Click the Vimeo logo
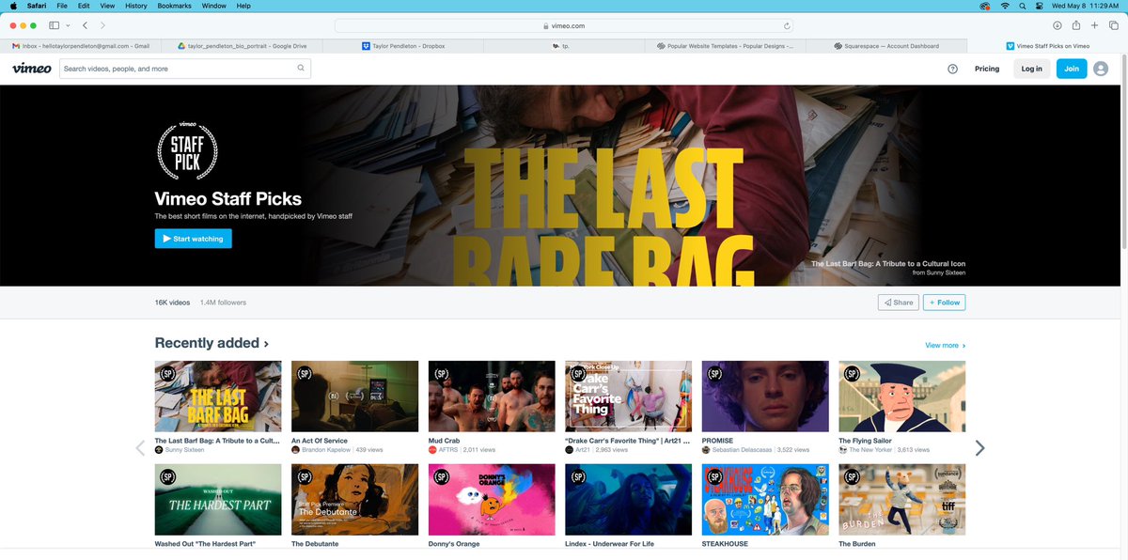The image size is (1128, 560). pyautogui.click(x=32, y=68)
